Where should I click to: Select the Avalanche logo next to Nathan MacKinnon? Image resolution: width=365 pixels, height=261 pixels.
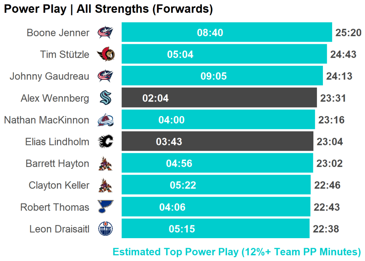pos(106,120)
